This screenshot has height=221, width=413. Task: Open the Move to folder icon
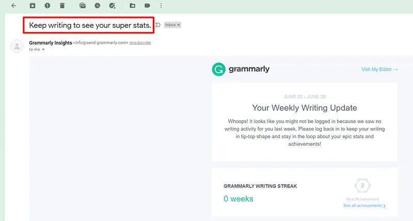point(133,6)
